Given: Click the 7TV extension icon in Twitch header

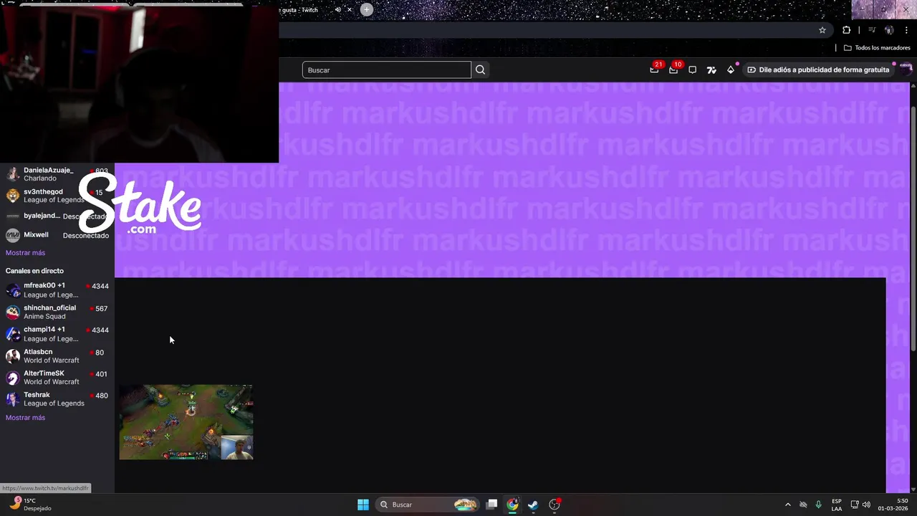Looking at the screenshot, I should click(x=711, y=70).
